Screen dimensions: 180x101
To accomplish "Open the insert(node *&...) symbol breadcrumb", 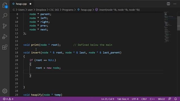I will point(119,10).
